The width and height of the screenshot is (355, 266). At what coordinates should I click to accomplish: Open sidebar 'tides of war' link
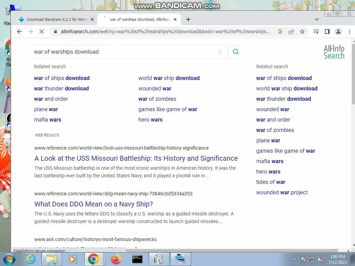270,182
